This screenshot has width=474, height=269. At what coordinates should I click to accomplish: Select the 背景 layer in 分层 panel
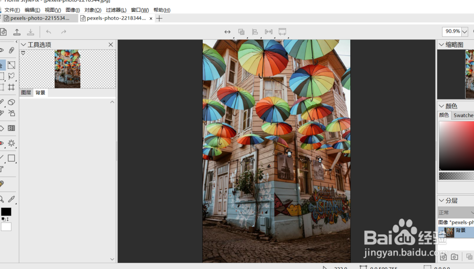click(x=456, y=232)
